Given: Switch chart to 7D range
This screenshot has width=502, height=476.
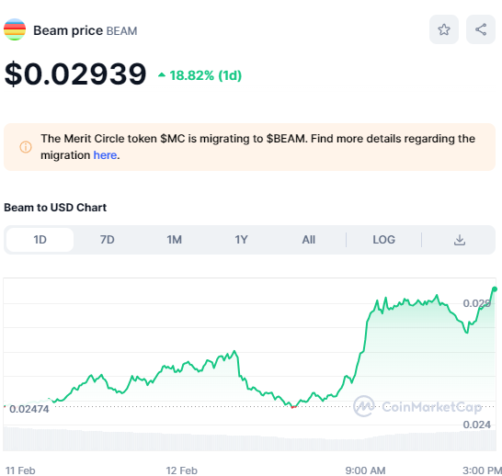Looking at the screenshot, I should coord(108,240).
